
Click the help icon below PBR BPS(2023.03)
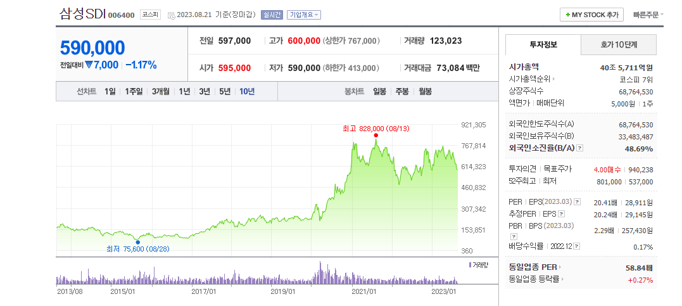[513, 236]
